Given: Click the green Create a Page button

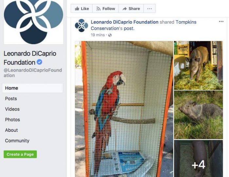Looking at the screenshot, I should click(20, 154).
